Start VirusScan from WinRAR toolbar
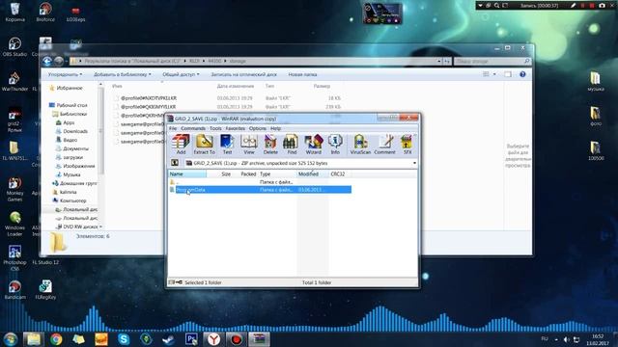The width and height of the screenshot is (618, 347). [x=360, y=144]
